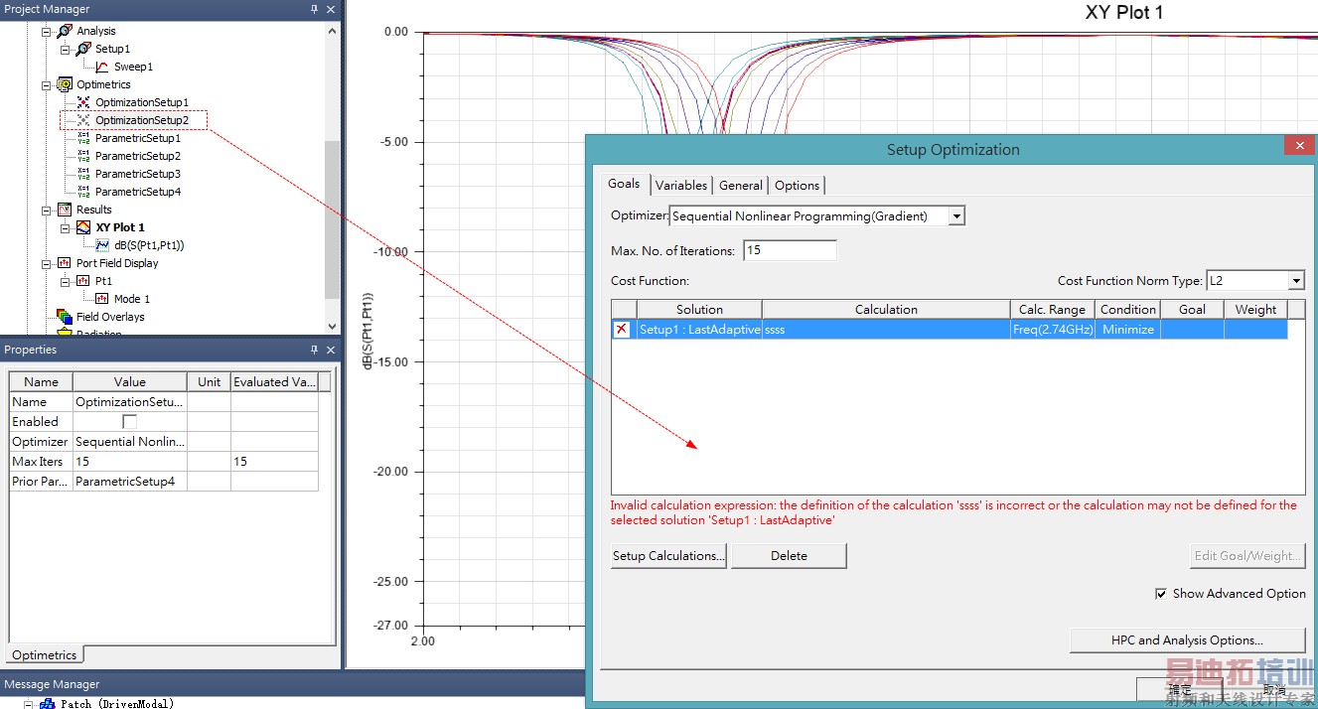
Task: Click the Setup Calculations button
Action: point(668,556)
